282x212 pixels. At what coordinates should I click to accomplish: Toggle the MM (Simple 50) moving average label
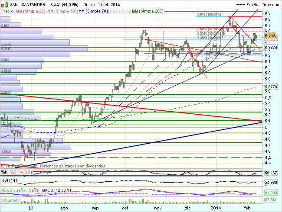62,11
